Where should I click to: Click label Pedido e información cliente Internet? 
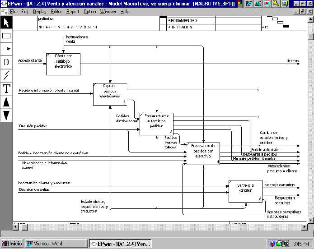coord(49,90)
